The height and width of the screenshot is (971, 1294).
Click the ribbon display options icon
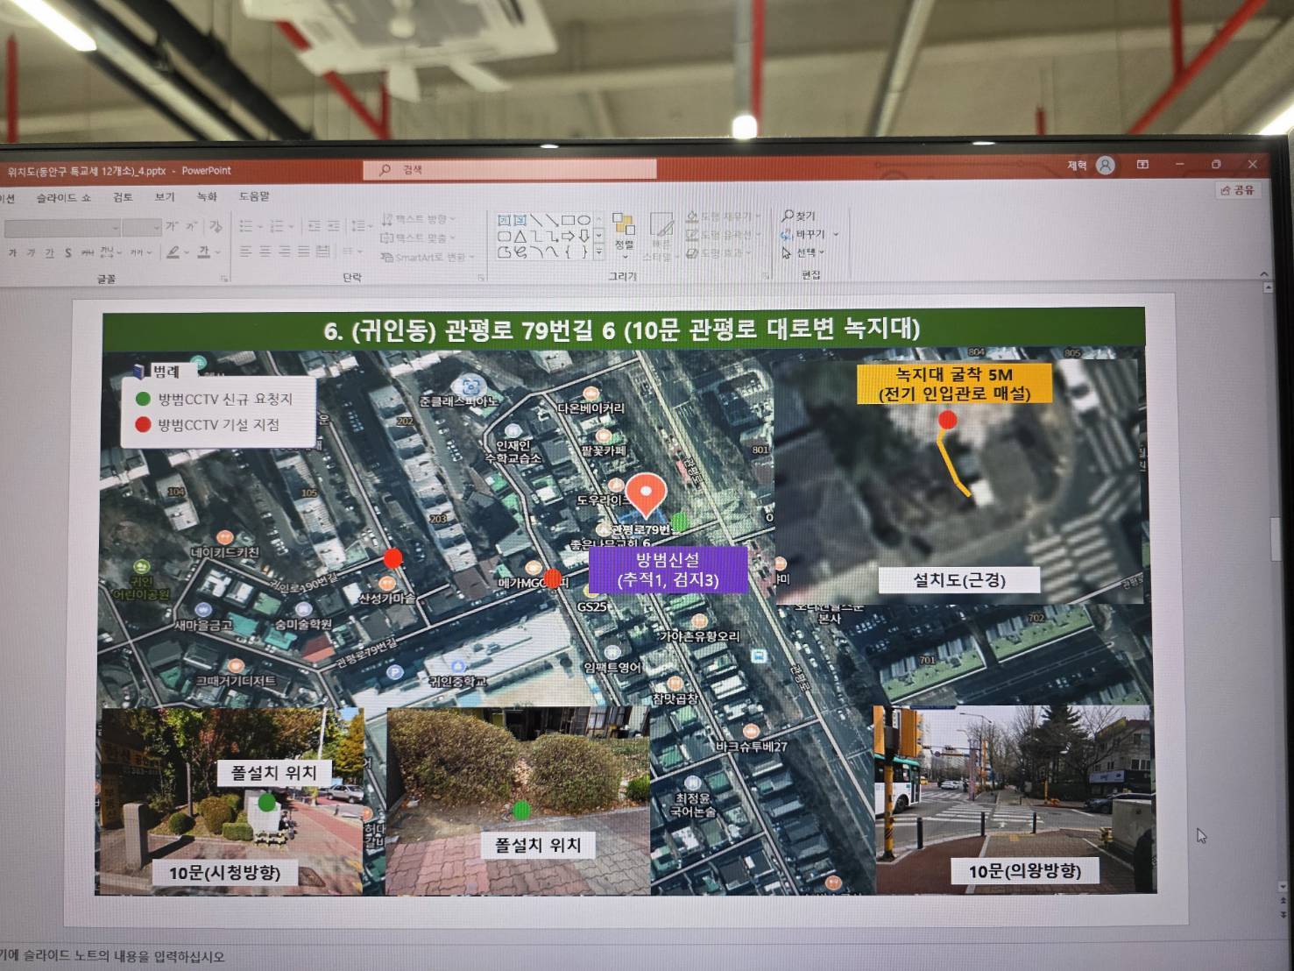tap(1142, 165)
